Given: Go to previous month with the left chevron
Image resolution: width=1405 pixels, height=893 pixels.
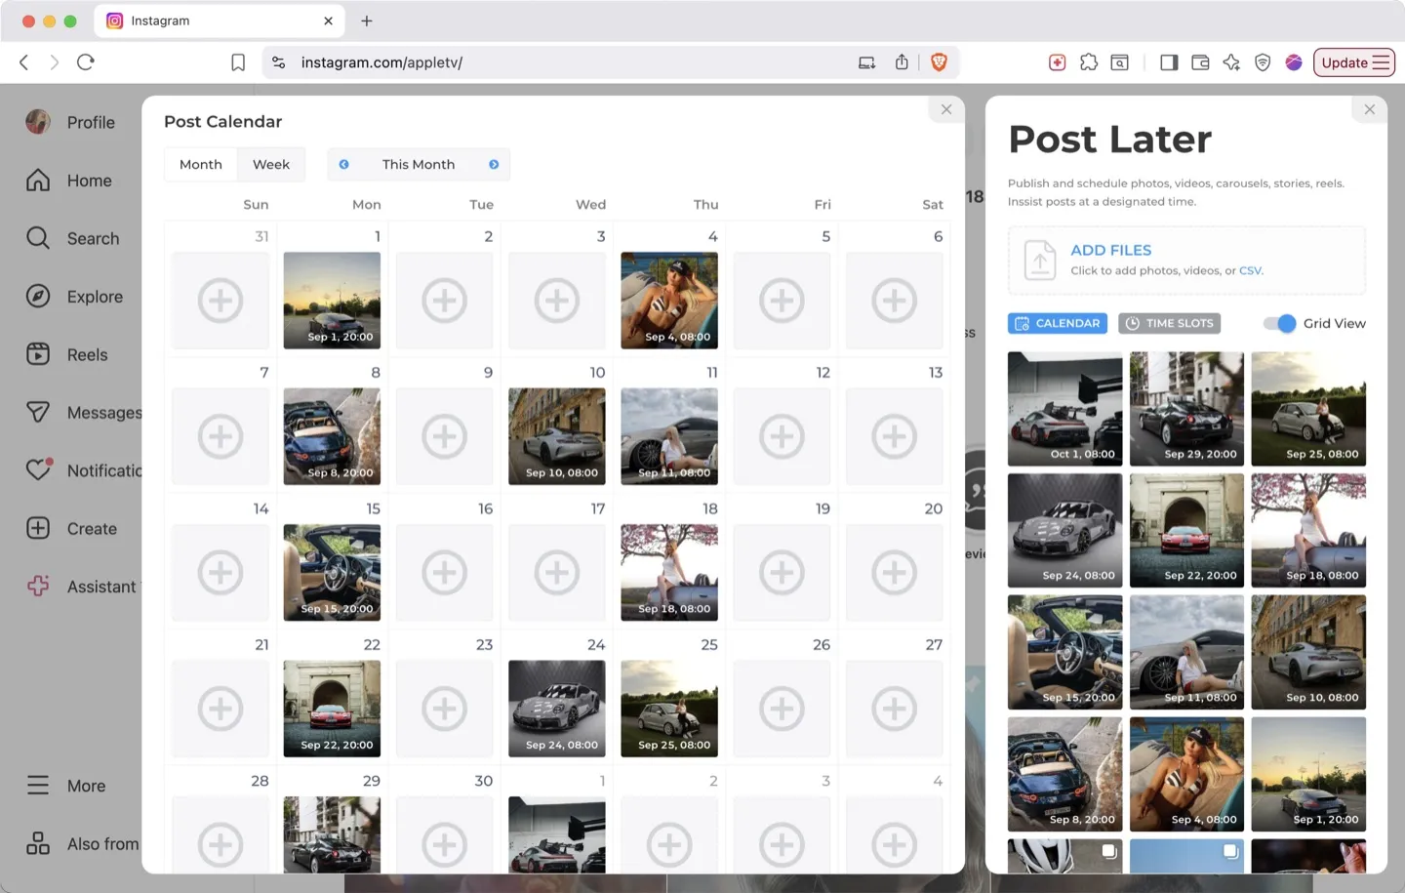Looking at the screenshot, I should [x=343, y=164].
